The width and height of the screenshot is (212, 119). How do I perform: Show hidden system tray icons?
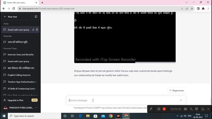(x=178, y=116)
